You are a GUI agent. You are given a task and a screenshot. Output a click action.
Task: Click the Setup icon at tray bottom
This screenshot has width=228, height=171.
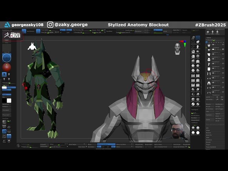pos(4,141)
